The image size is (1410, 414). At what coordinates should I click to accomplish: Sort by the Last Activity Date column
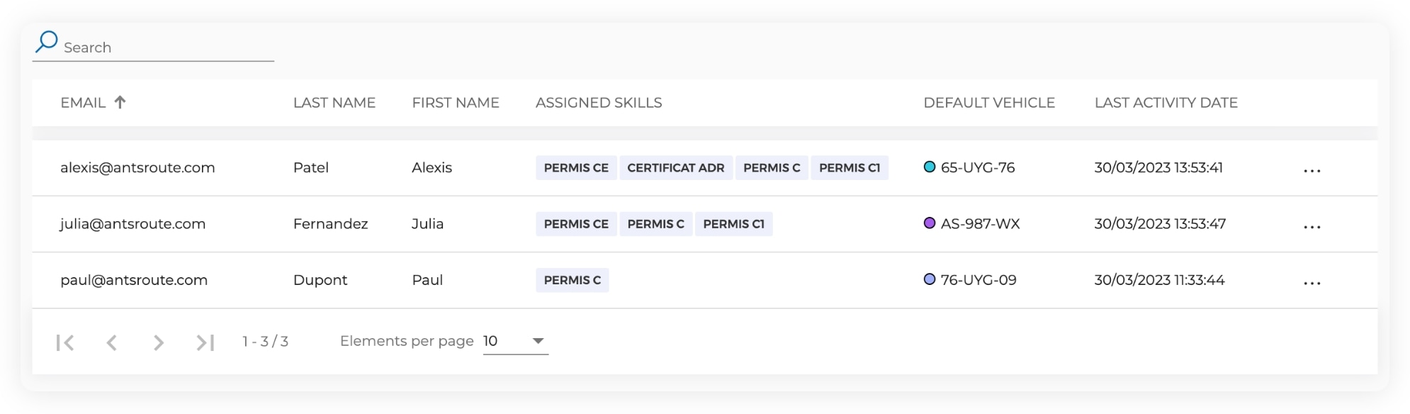tap(1166, 103)
